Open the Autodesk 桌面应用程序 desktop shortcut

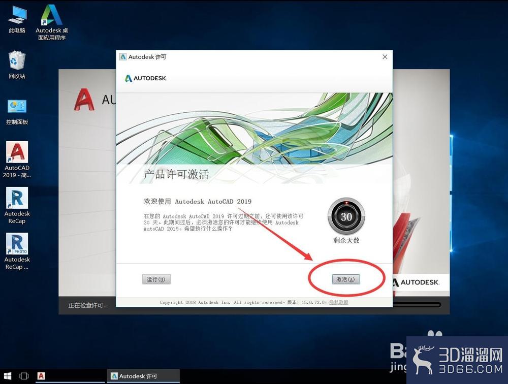(52, 22)
